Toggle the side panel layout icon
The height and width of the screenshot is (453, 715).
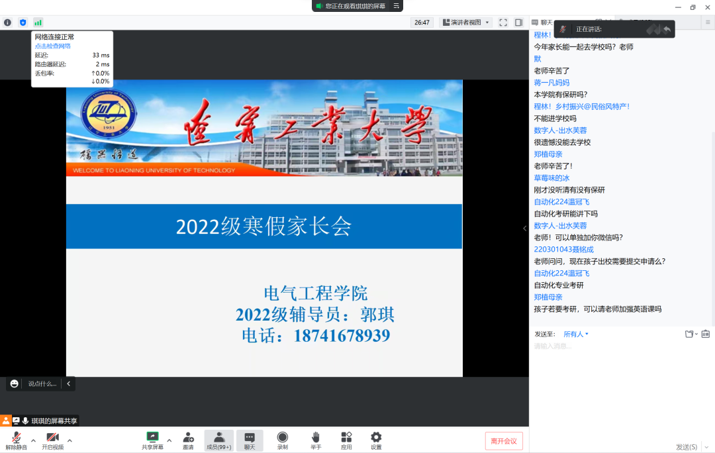[518, 23]
